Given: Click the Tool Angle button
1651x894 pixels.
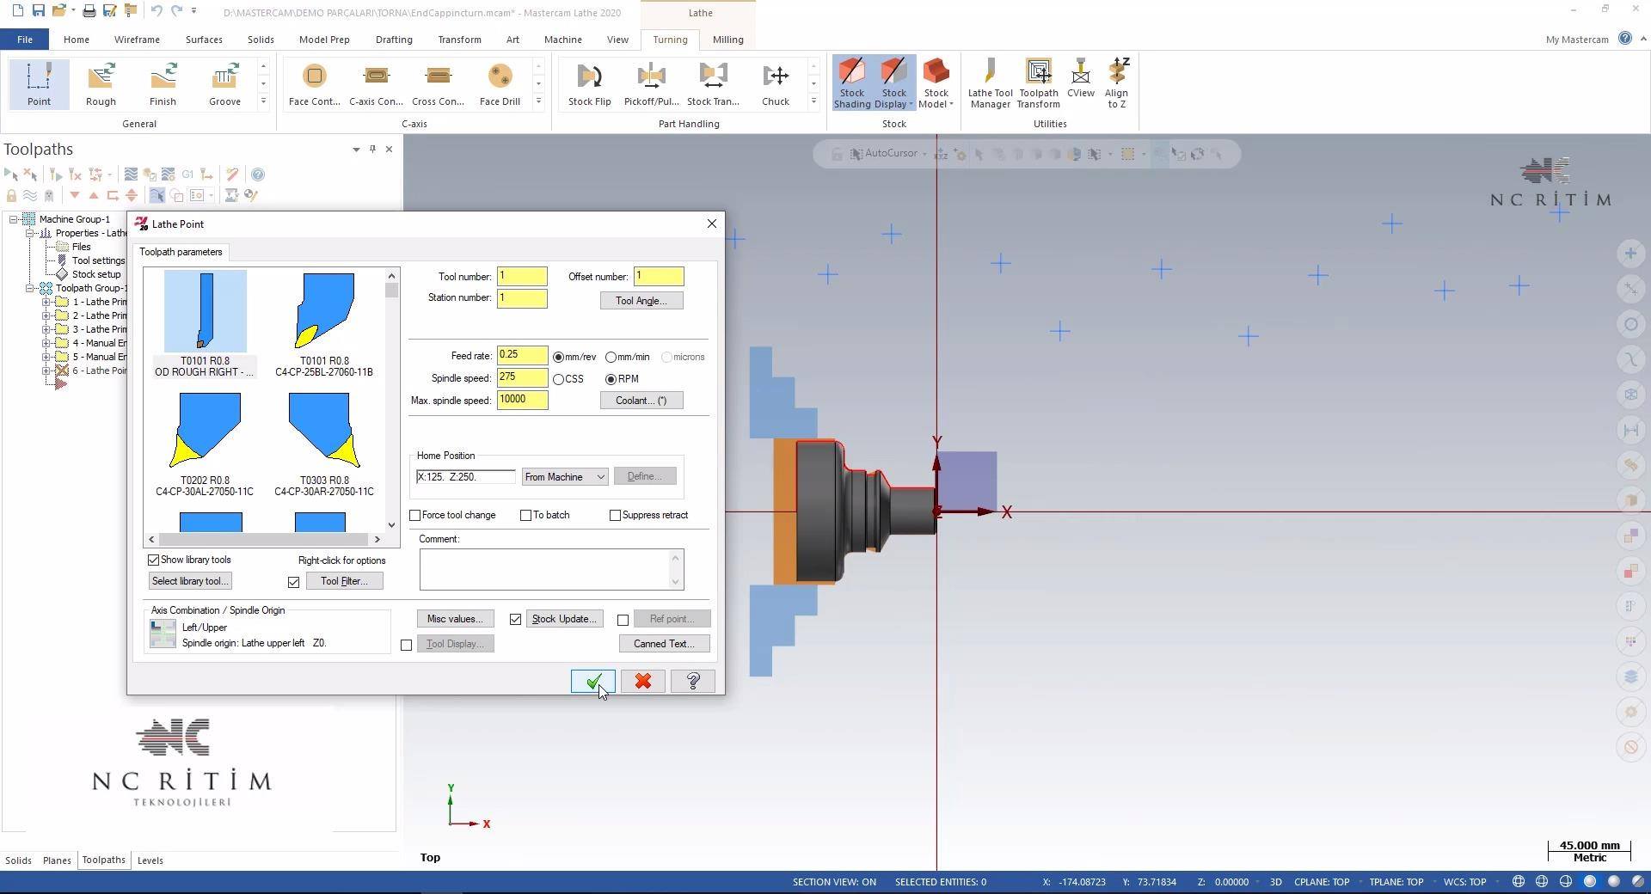Looking at the screenshot, I should (641, 301).
